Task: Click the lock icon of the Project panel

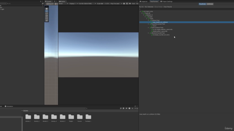Action: click(135, 106)
